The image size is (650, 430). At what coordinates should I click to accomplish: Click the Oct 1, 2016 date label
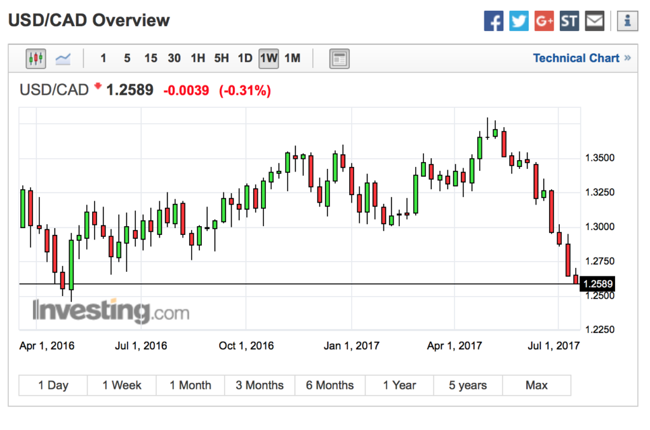246,346
